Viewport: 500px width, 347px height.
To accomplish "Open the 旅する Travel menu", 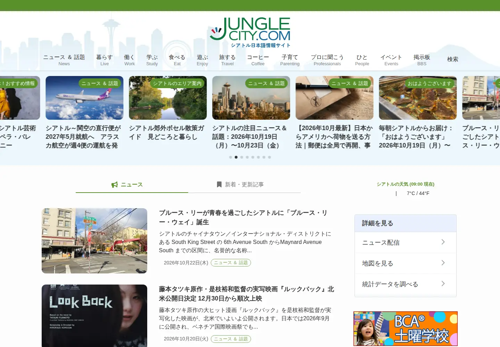I will (227, 60).
